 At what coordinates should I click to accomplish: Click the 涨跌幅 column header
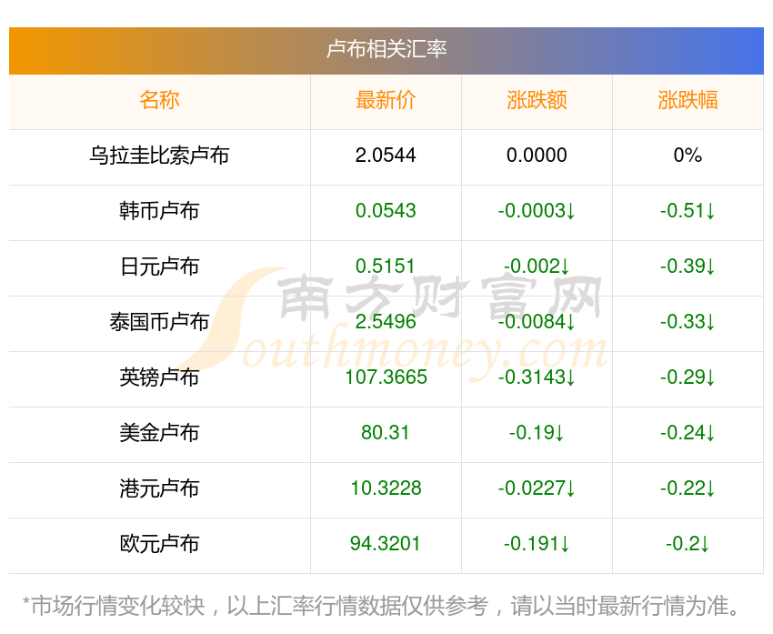click(x=688, y=100)
